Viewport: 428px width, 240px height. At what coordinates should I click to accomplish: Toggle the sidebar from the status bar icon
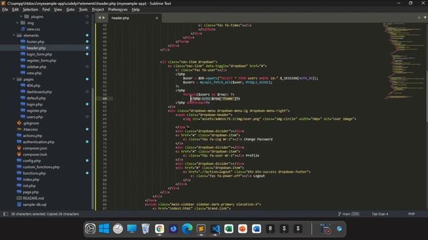5,214
